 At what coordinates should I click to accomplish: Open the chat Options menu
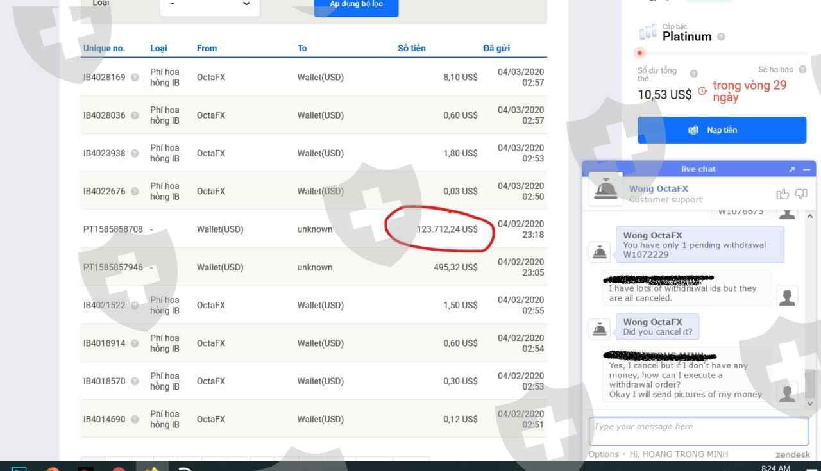tap(604, 454)
